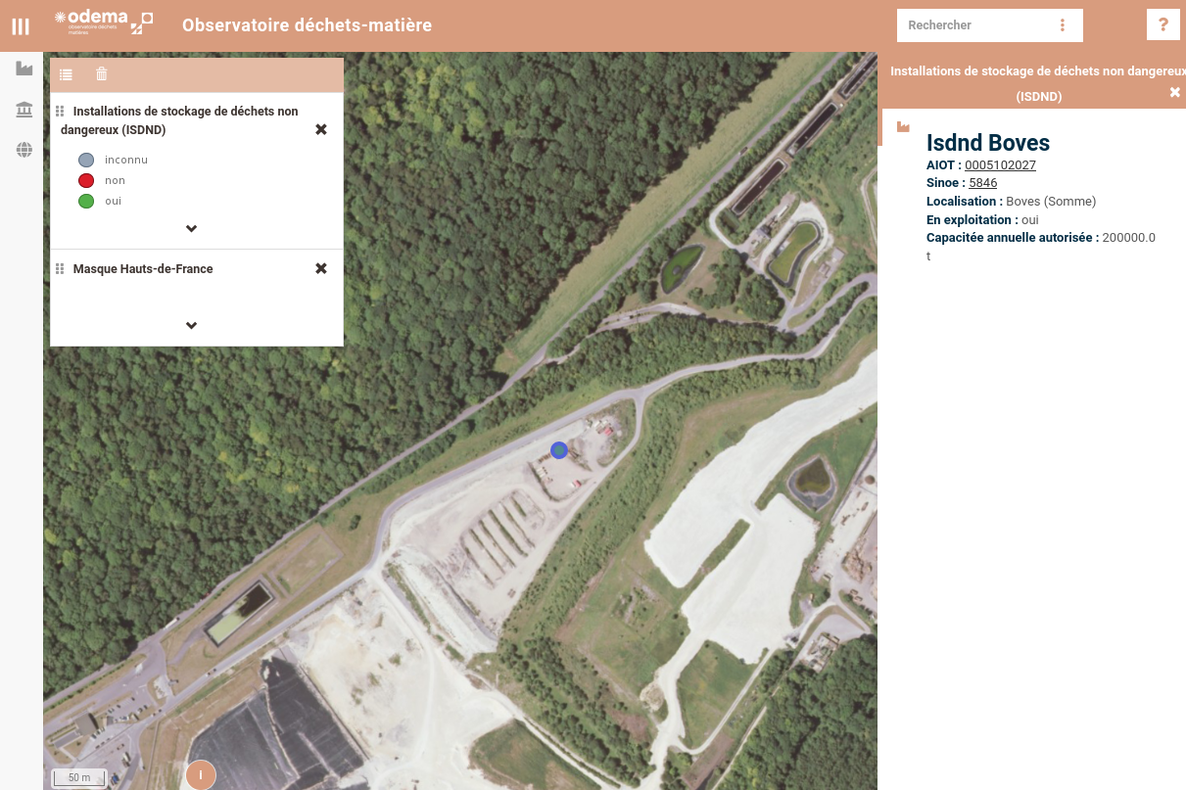Focus the Rechercher search field
This screenshot has width=1186, height=790.
click(x=974, y=25)
